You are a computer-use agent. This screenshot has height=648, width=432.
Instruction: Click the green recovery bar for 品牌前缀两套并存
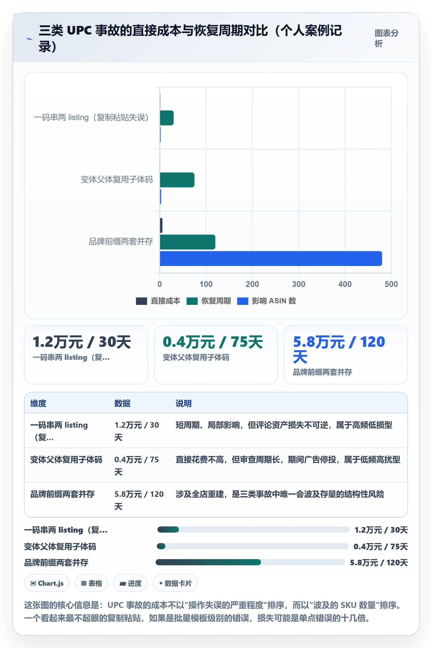click(188, 242)
